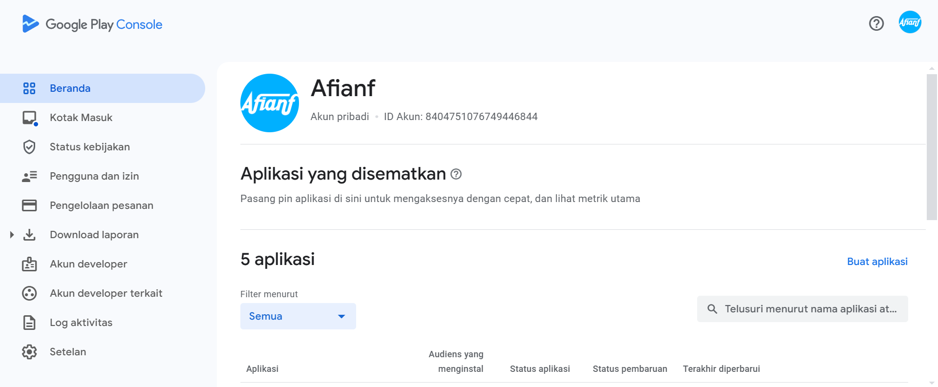The width and height of the screenshot is (938, 387).
Task: Open the Log aktivitas page
Action: point(81,323)
